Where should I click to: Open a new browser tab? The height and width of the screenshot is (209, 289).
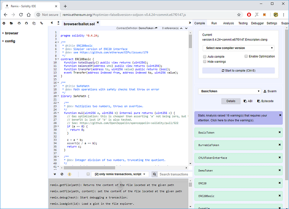65,6
